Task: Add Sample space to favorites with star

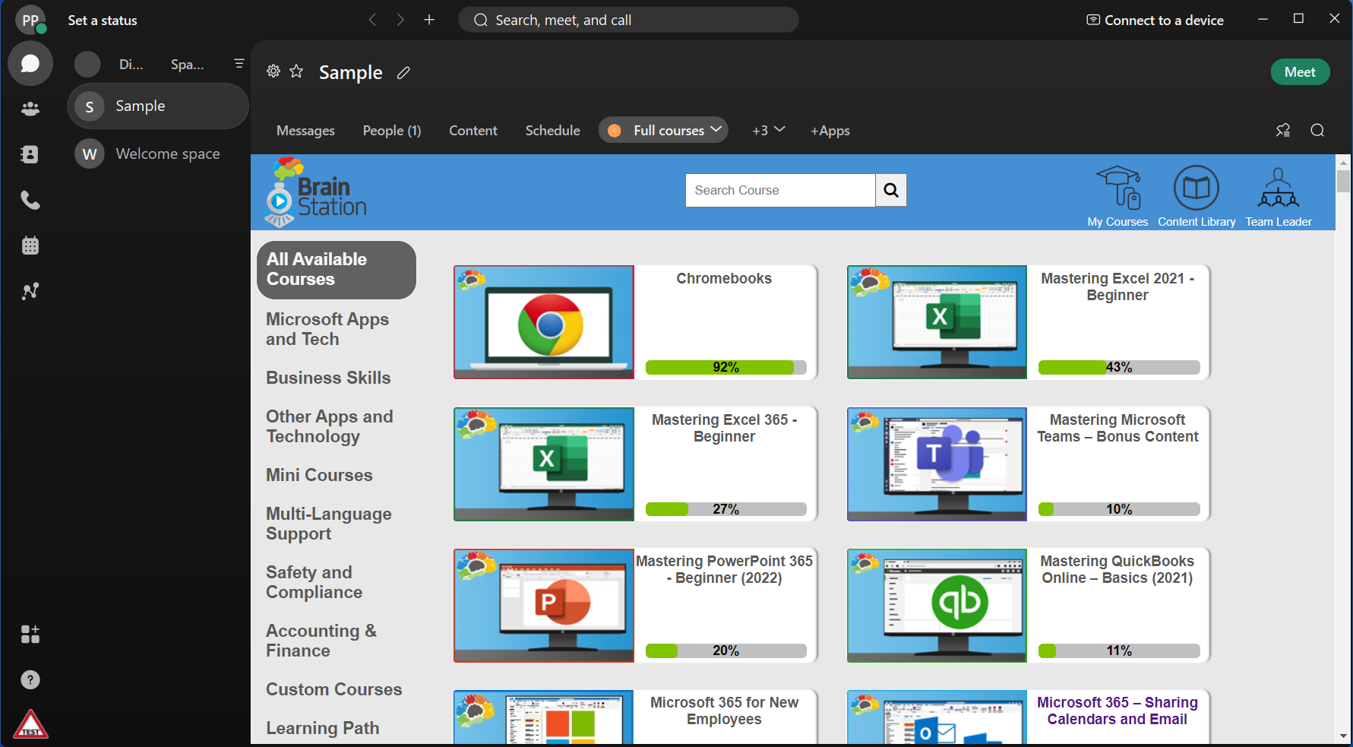Action: tap(296, 71)
